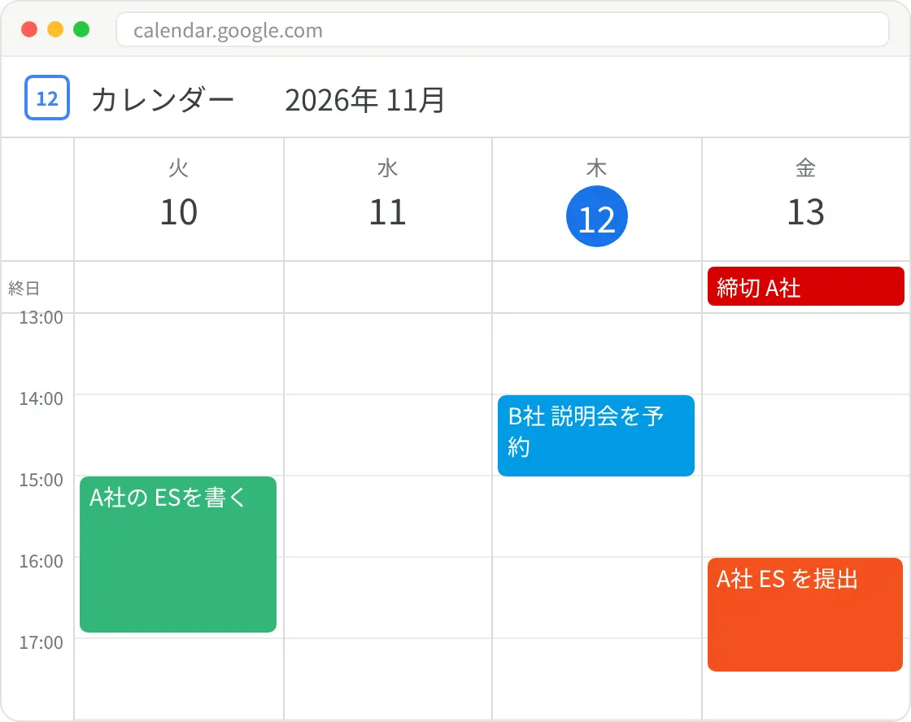
Task: Click the 金 weekday label
Action: [x=806, y=168]
